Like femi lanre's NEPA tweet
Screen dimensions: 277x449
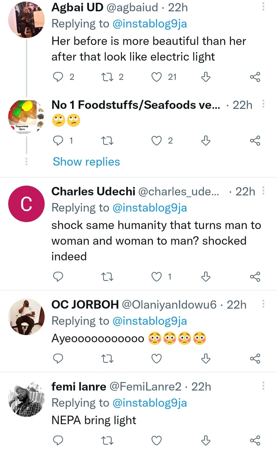(156, 440)
